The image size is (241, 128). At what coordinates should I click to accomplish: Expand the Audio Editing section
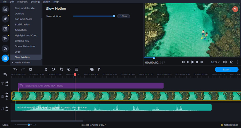[x=13, y=63]
